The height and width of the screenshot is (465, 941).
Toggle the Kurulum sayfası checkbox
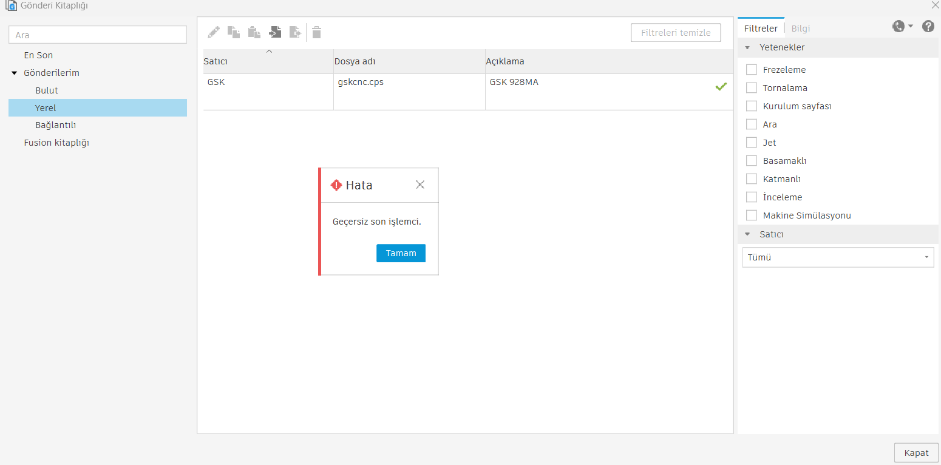point(752,106)
